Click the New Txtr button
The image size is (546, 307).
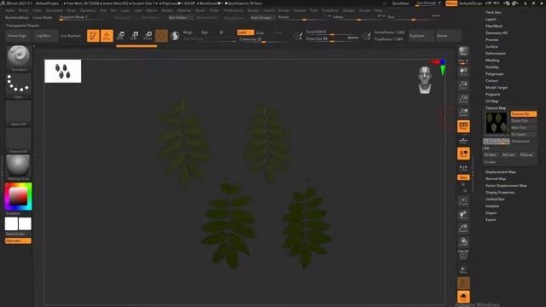(x=523, y=128)
